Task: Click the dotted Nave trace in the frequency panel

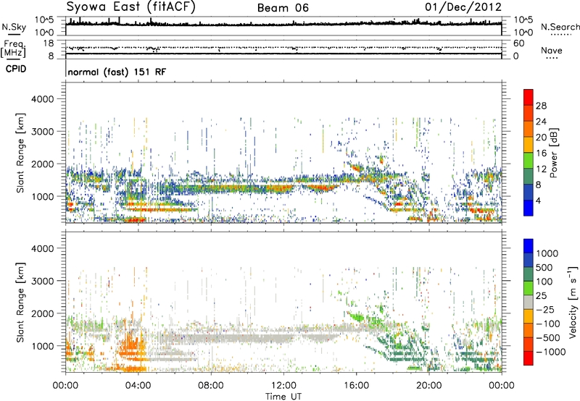Action: pyautogui.click(x=283, y=48)
